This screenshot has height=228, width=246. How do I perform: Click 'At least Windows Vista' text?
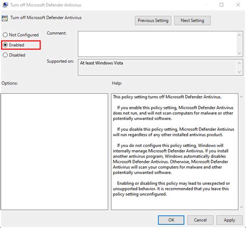101,63
